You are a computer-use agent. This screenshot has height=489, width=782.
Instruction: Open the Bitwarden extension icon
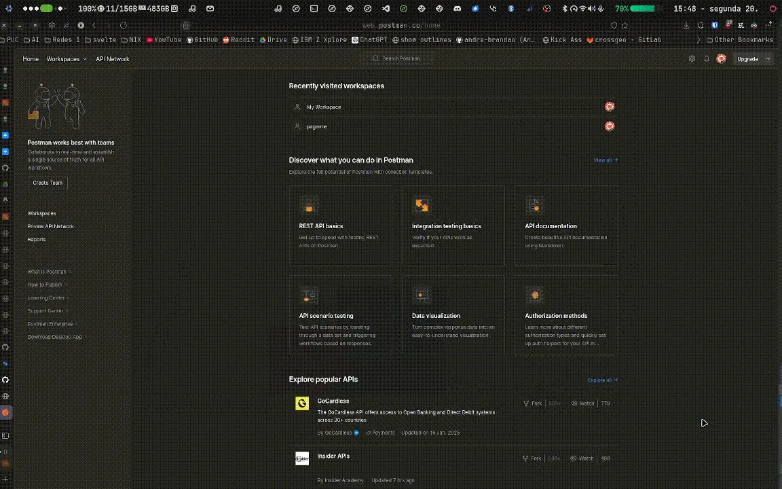click(715, 25)
